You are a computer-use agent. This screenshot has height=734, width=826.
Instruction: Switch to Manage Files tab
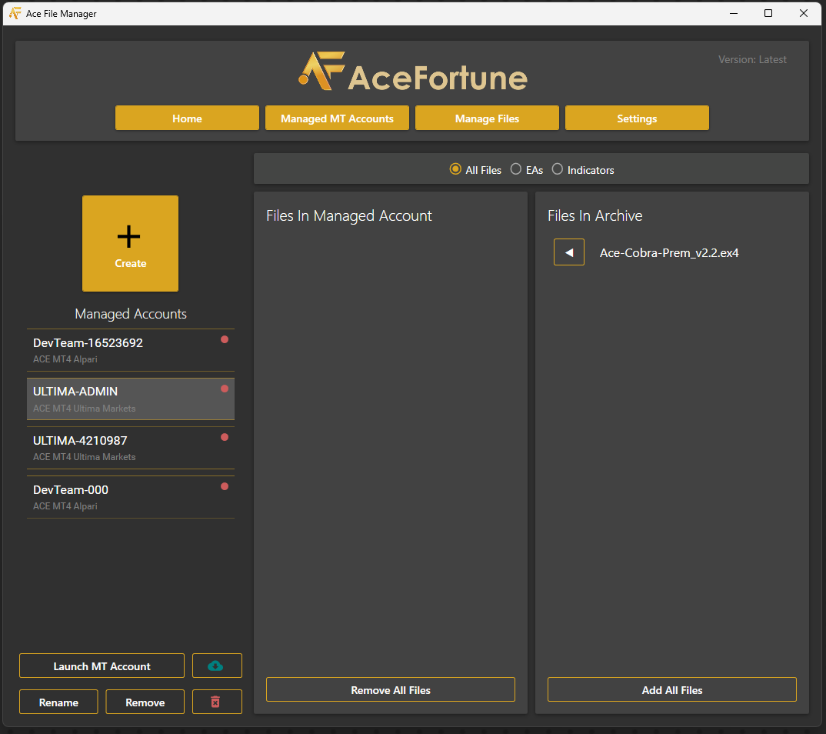coord(488,118)
